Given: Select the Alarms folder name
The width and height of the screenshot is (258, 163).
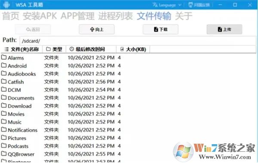Looking at the screenshot, I should click(x=16, y=58).
